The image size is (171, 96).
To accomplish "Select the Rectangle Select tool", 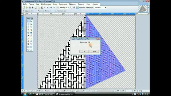I will [x=28, y=21].
